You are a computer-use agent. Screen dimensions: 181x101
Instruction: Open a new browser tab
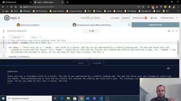(67, 2)
